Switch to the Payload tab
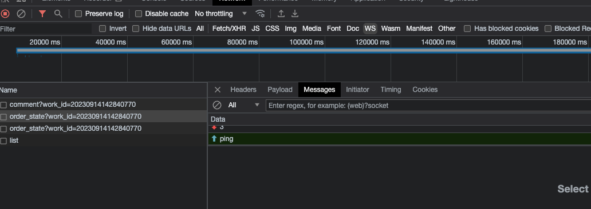This screenshot has height=209, width=591. (280, 90)
